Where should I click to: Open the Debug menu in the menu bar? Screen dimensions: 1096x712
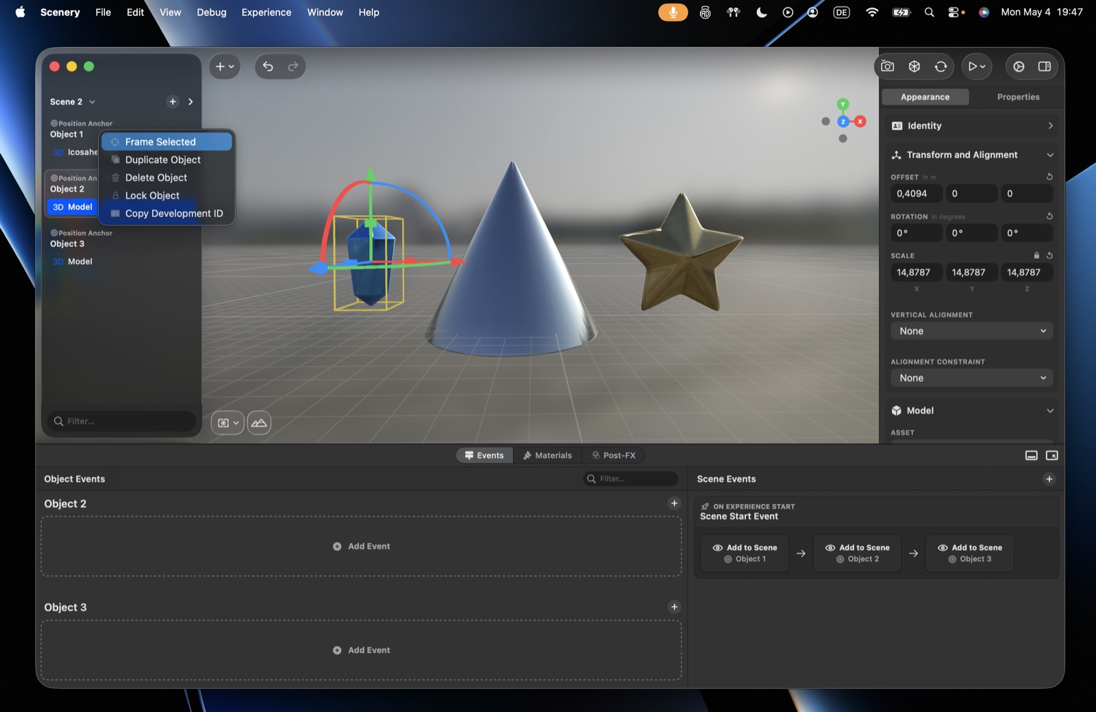click(212, 12)
